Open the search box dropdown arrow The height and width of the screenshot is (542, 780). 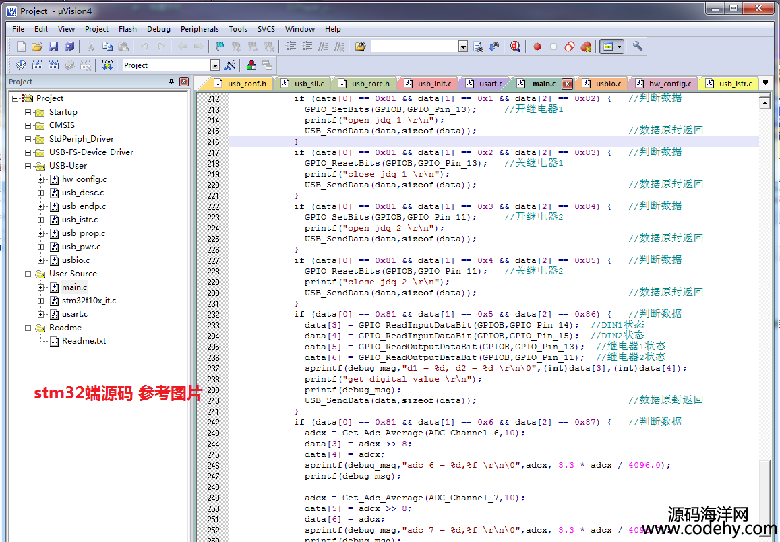[x=463, y=47]
